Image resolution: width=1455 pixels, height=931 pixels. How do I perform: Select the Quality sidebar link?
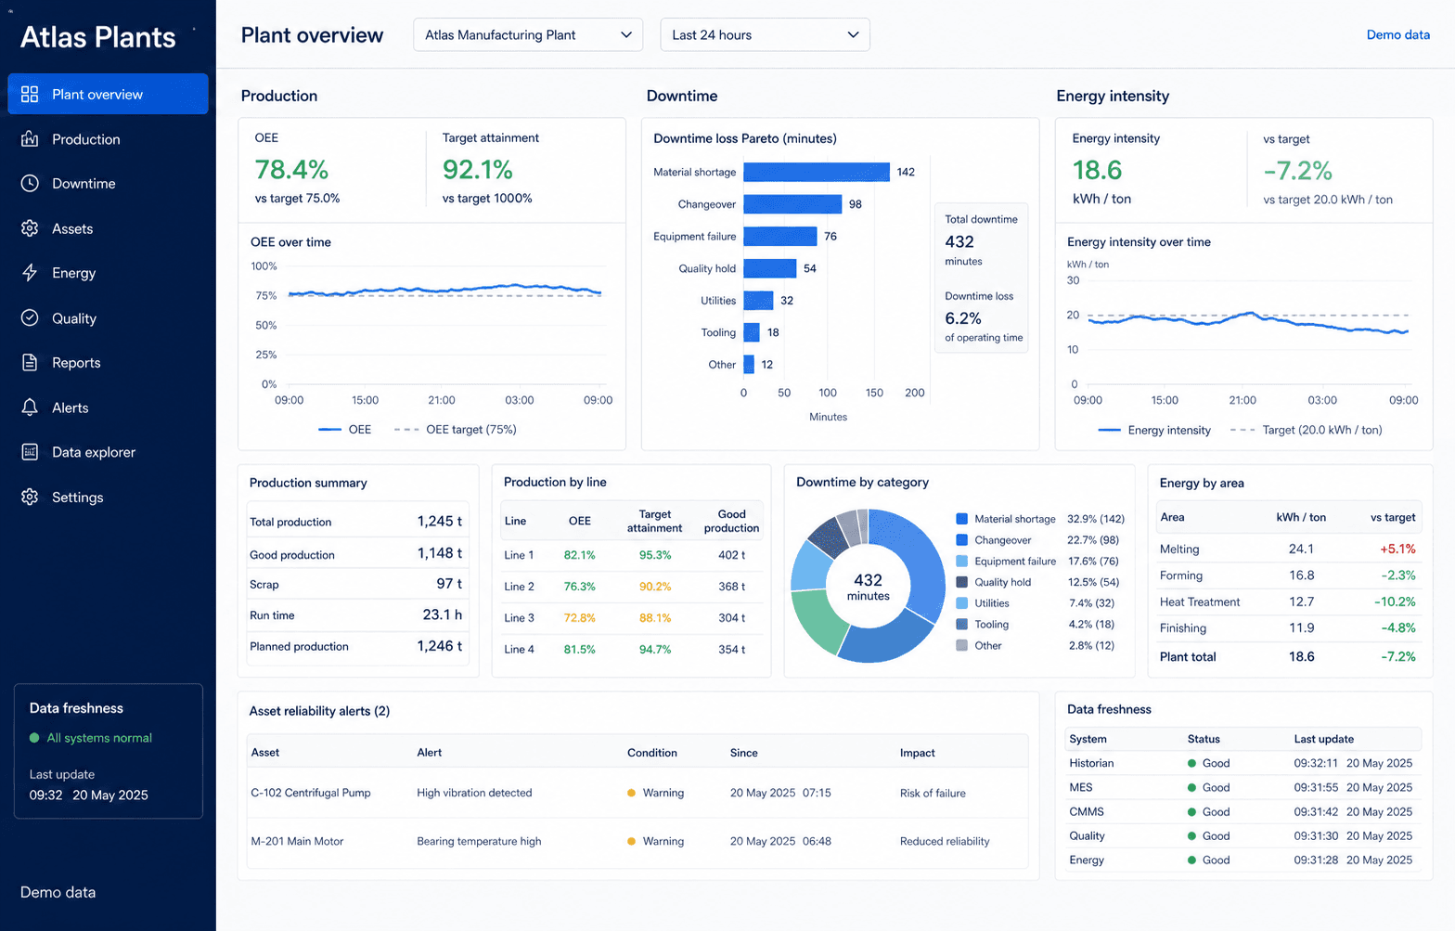[108, 317]
